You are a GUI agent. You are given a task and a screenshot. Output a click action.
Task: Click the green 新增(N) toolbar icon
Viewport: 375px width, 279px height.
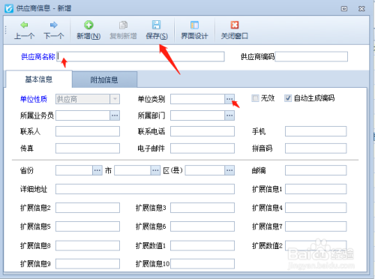[88, 25]
